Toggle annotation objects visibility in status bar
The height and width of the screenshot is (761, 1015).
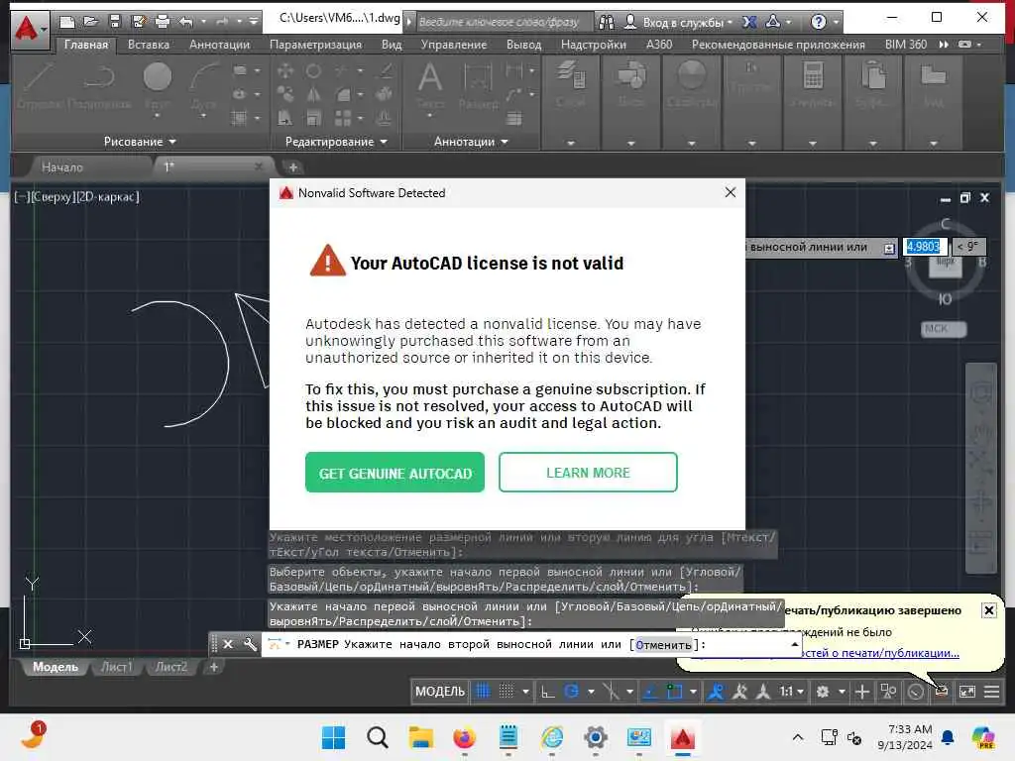point(716,692)
